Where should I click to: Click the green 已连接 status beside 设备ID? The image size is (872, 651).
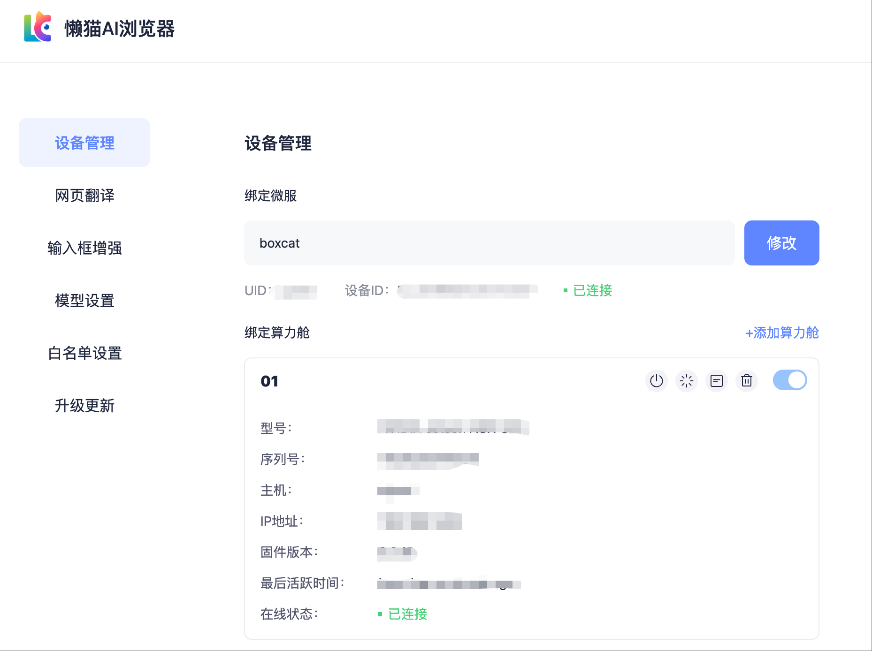click(588, 290)
